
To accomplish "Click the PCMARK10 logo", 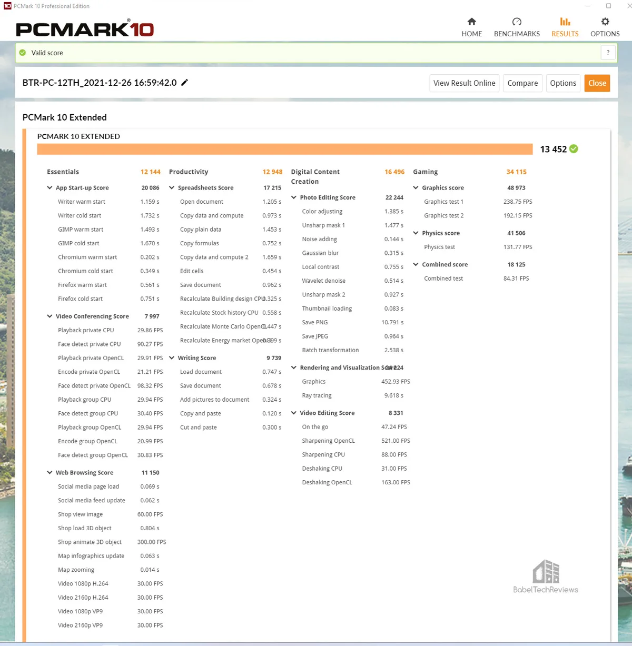I will coord(85,28).
